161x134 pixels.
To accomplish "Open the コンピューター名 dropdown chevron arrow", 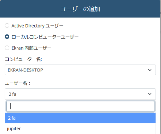I will coord(150,70).
